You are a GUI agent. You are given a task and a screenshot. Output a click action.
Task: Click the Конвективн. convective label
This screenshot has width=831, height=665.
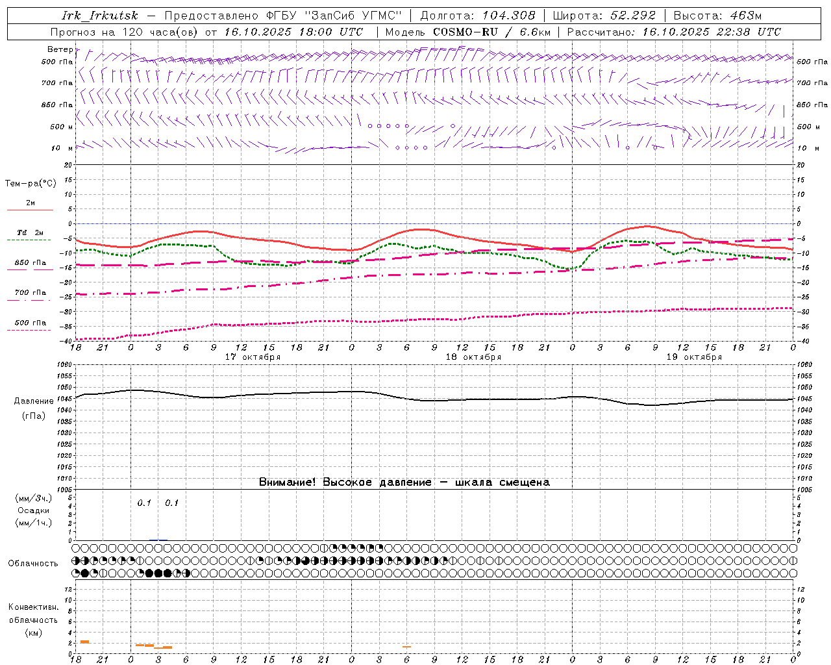click(33, 607)
